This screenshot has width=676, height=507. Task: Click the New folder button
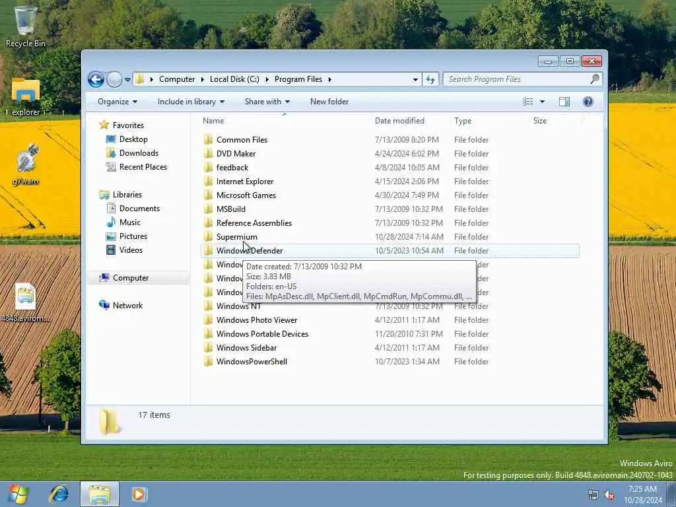point(329,102)
